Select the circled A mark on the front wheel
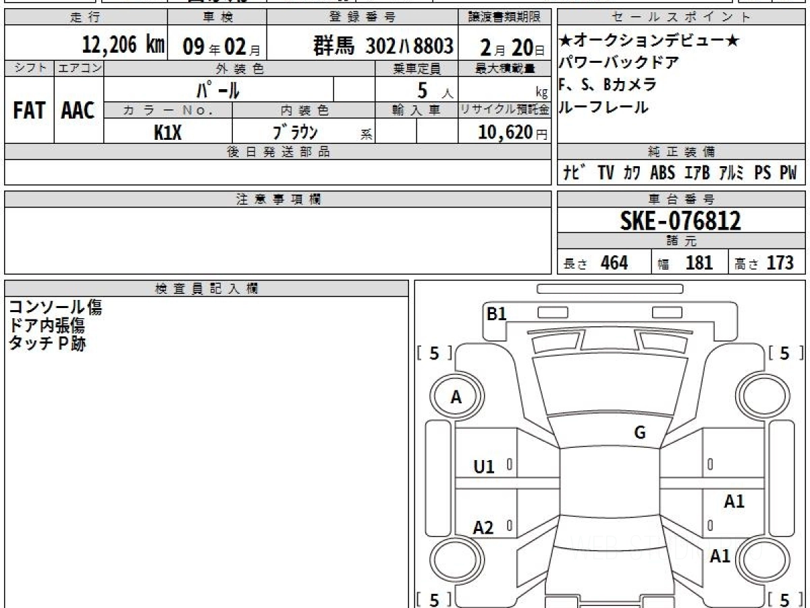The width and height of the screenshot is (810, 608). pos(456,398)
